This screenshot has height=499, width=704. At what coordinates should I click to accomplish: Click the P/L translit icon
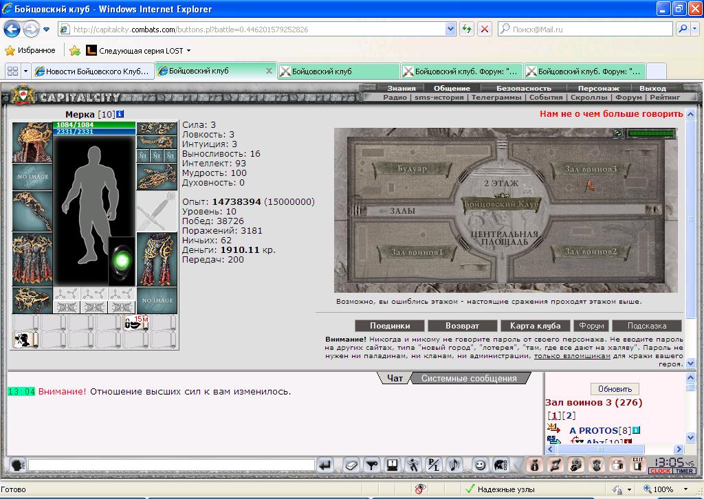point(434,465)
